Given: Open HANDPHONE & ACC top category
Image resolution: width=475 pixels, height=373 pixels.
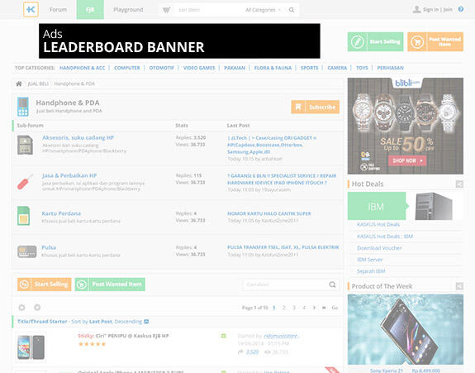Looking at the screenshot, I should (82, 68).
